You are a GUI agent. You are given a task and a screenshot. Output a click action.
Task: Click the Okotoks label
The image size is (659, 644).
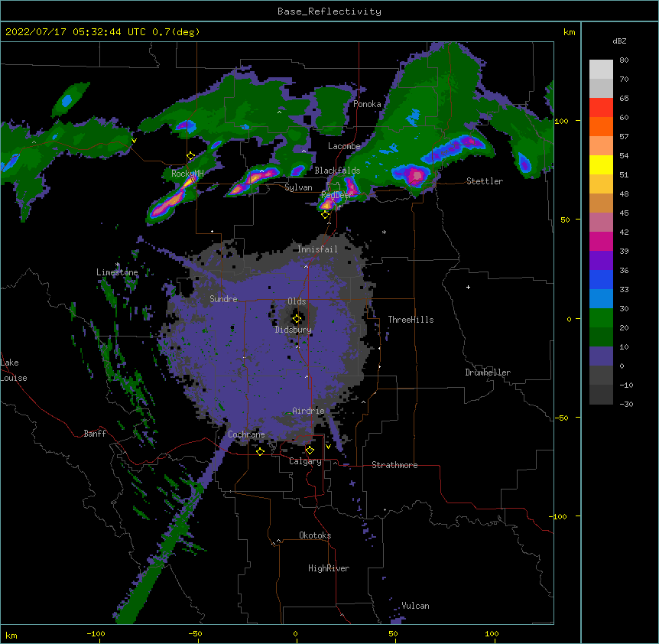pyautogui.click(x=315, y=535)
